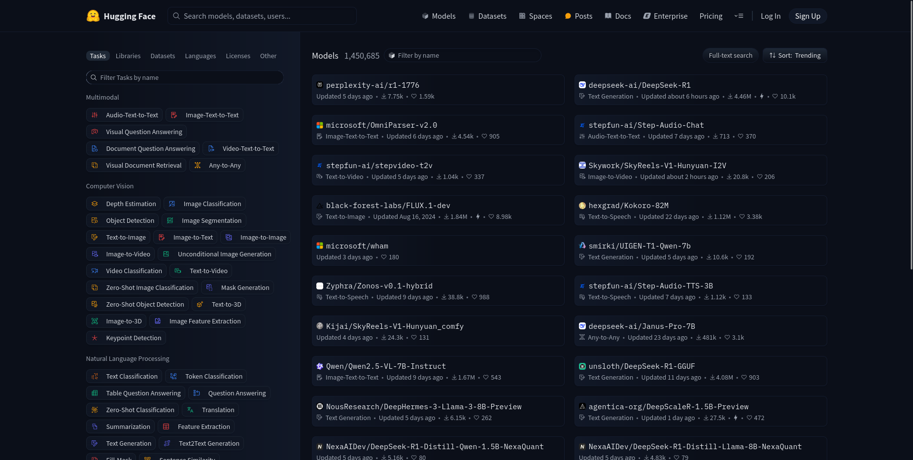The width and height of the screenshot is (913, 460).
Task: Focus the Filter by name models field
Action: tap(463, 55)
